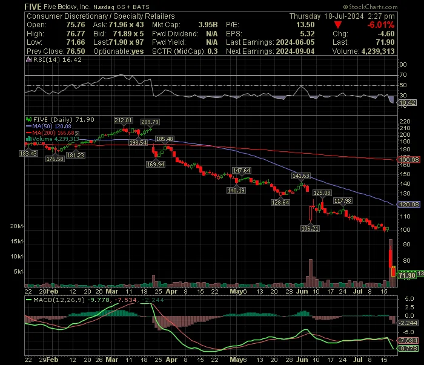
Task: Click the RSI(14) indicator icon
Action: coord(28,60)
